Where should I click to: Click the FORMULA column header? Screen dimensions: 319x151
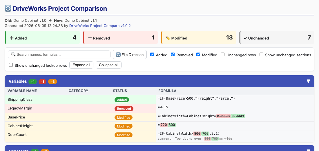(167, 91)
